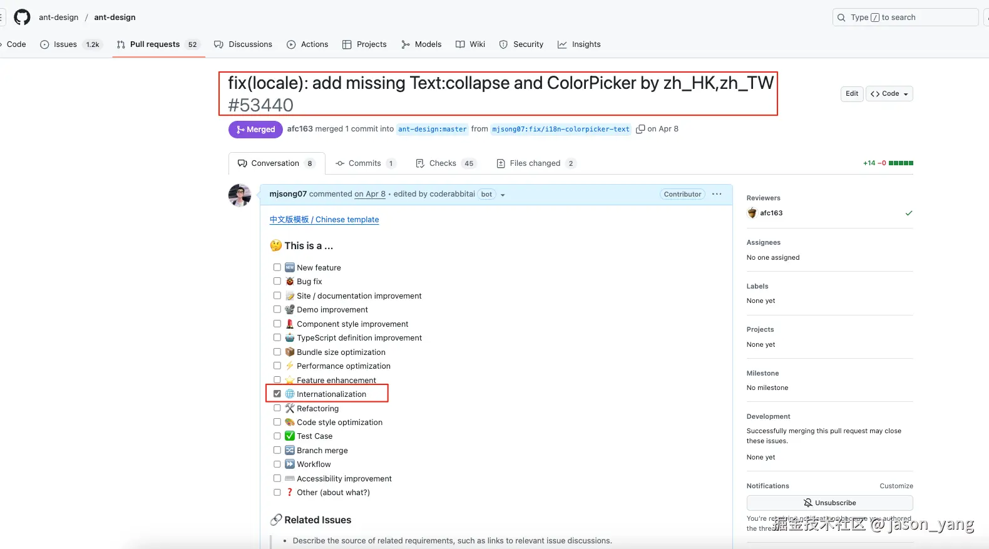Click the link icon beside Related Issues
989x549 pixels.
pos(276,520)
